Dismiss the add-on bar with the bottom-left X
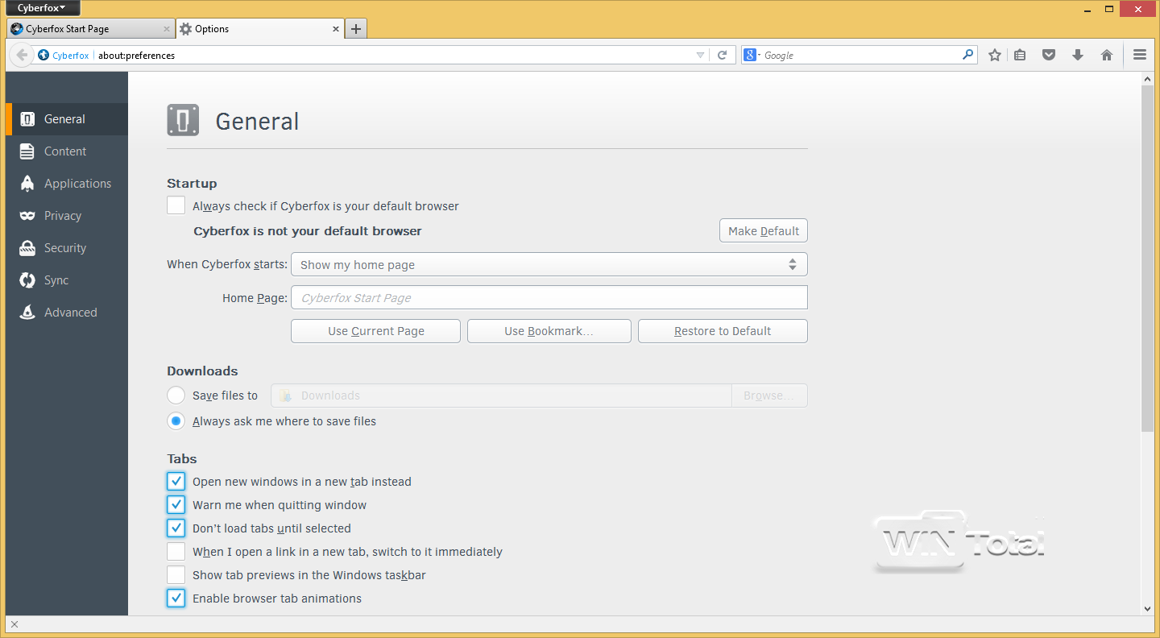Screen dimensions: 1160x638 [14, 624]
